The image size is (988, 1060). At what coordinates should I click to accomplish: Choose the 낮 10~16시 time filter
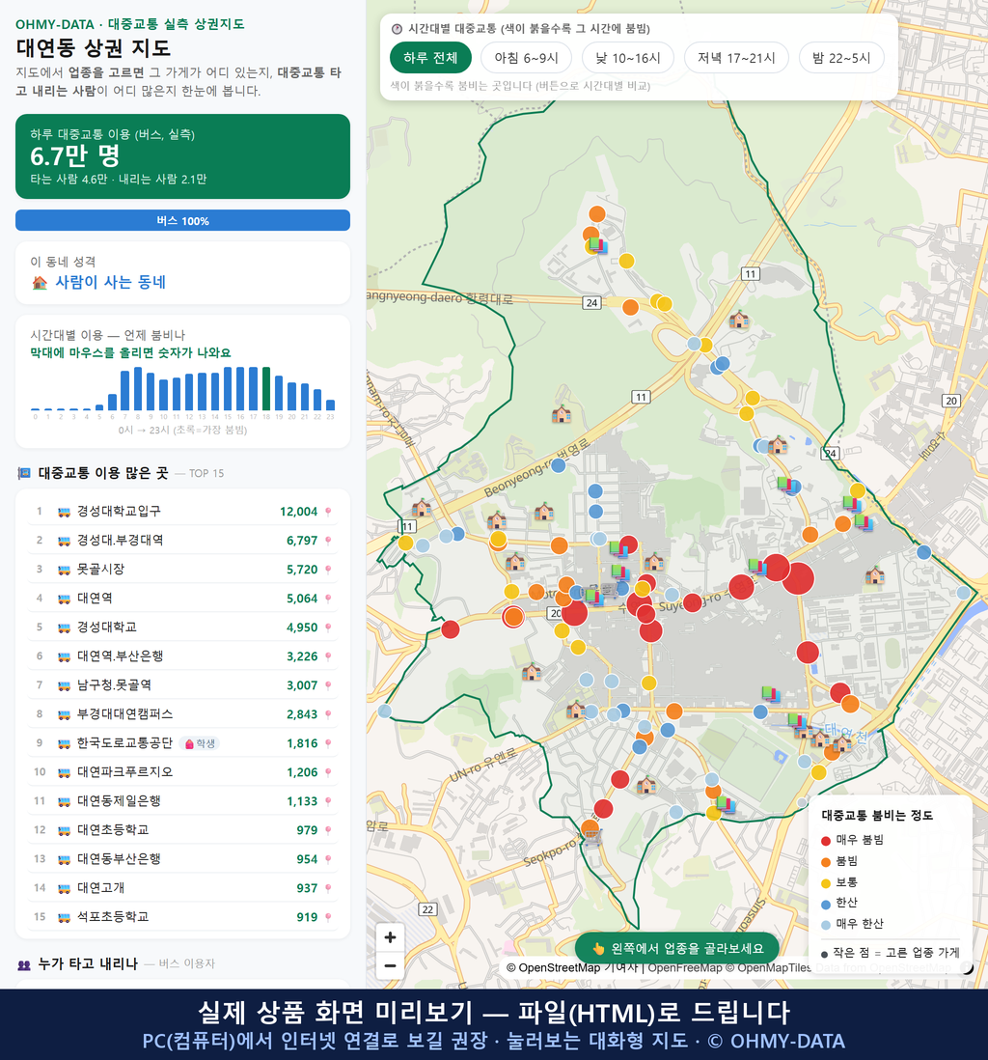tap(628, 58)
